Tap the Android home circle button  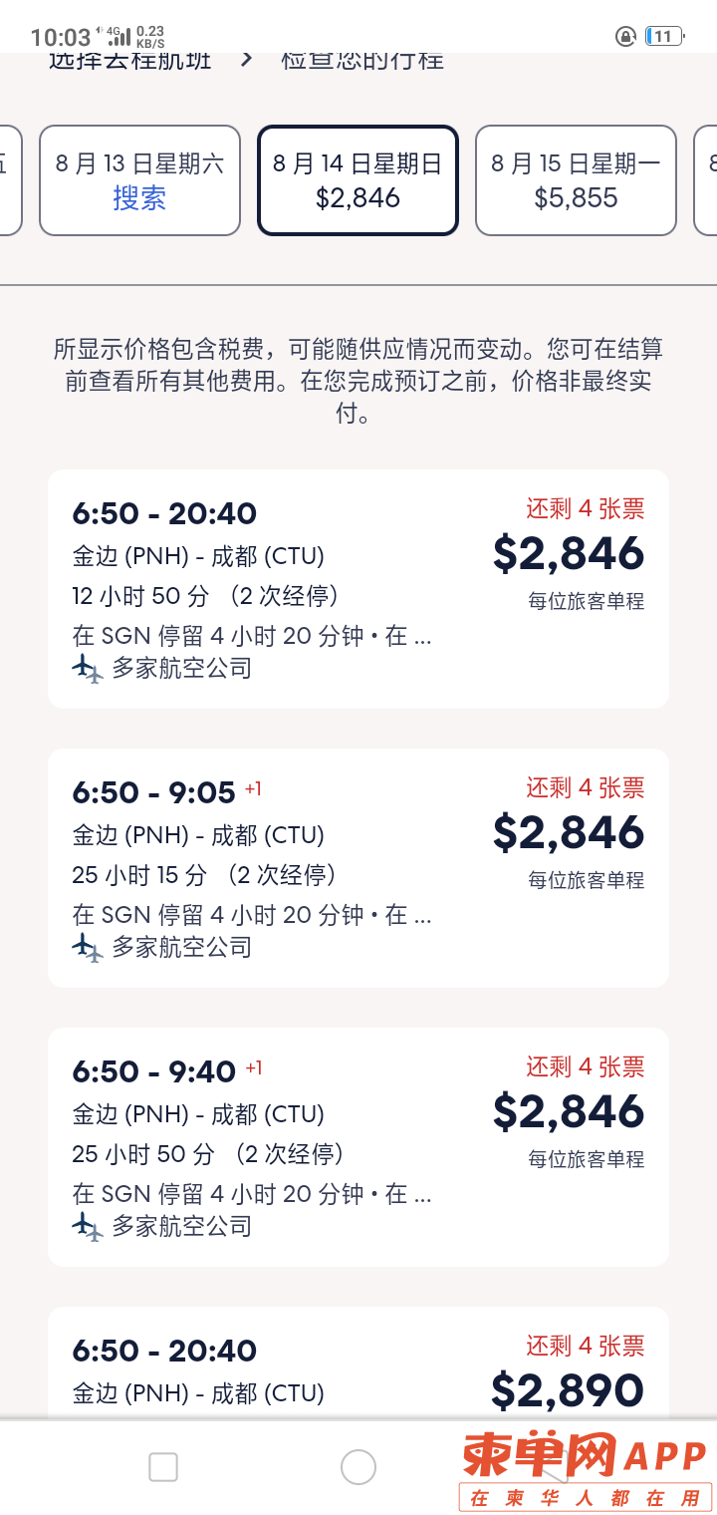click(358, 1467)
